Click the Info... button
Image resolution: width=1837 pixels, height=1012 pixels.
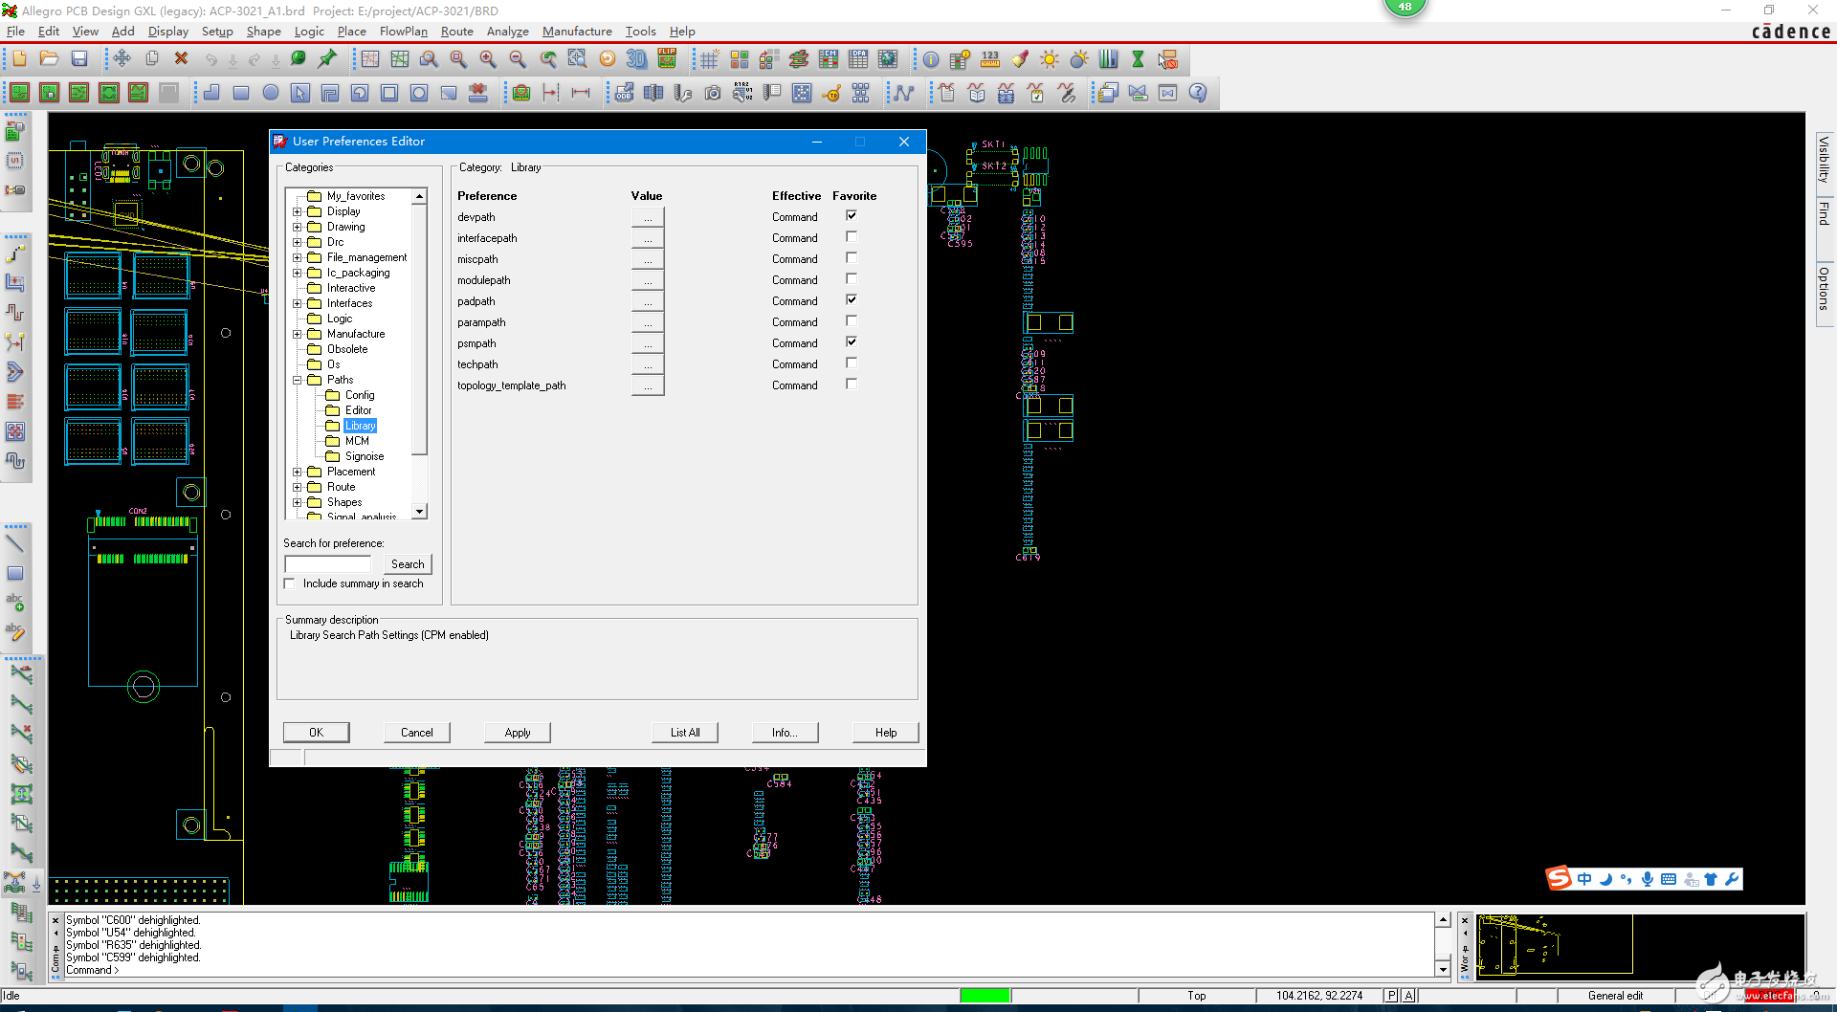[x=785, y=733]
